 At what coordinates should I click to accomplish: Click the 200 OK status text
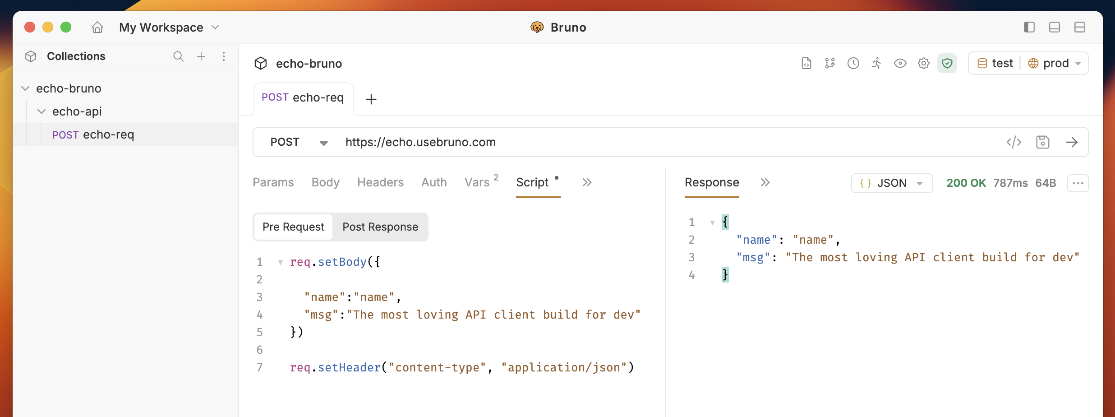[x=966, y=183]
